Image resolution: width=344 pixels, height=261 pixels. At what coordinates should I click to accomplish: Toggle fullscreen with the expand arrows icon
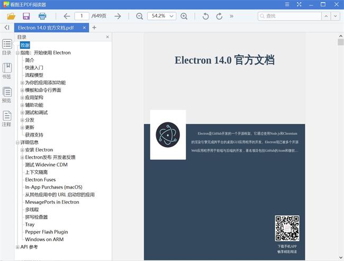pos(299,4)
